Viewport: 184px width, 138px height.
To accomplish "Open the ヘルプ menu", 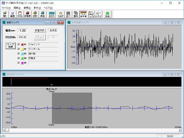I will [x=48, y=8].
